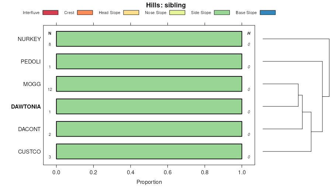Select the CUSTCO green proportion bar

coord(149,151)
